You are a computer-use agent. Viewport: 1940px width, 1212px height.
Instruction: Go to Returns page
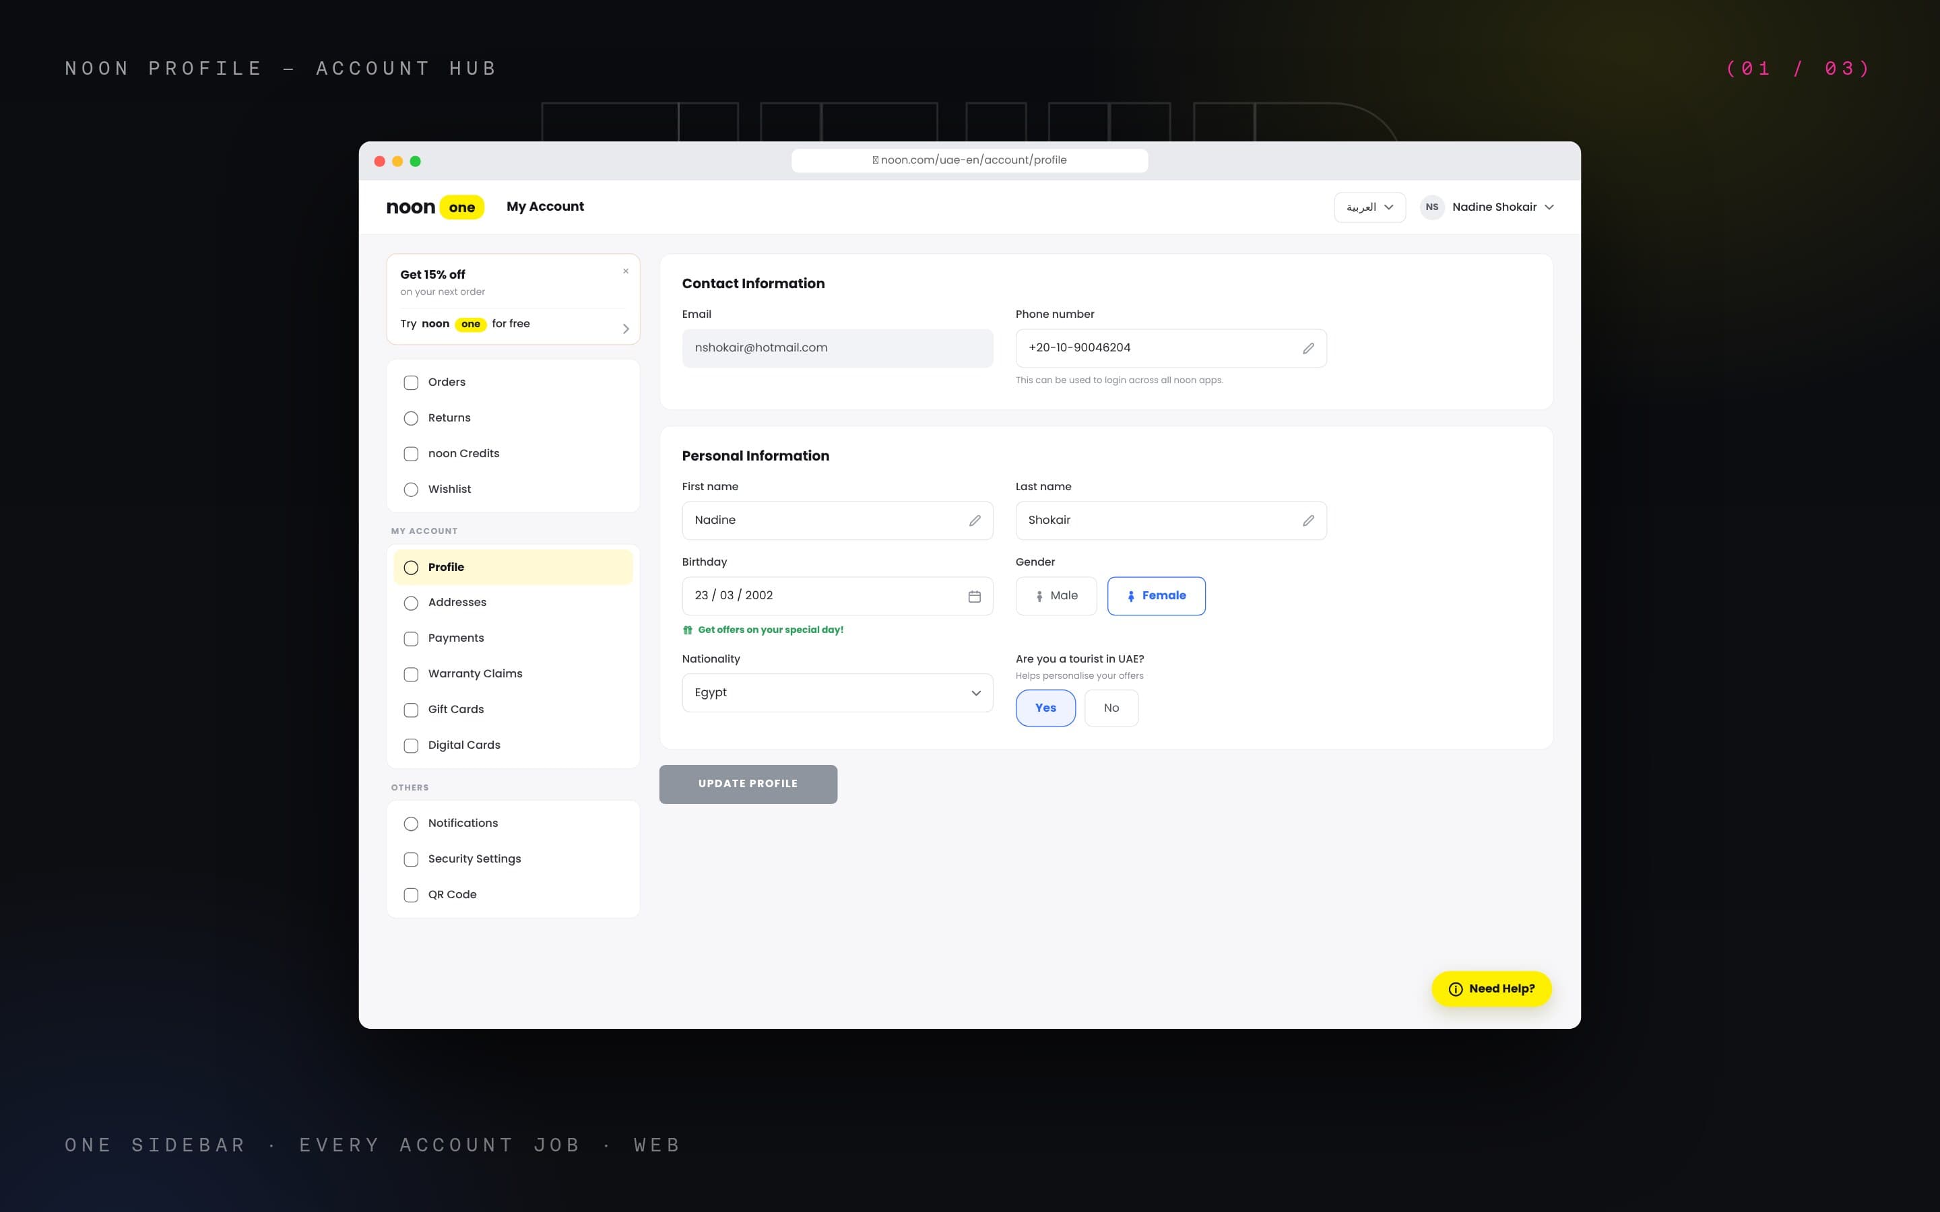pos(513,418)
